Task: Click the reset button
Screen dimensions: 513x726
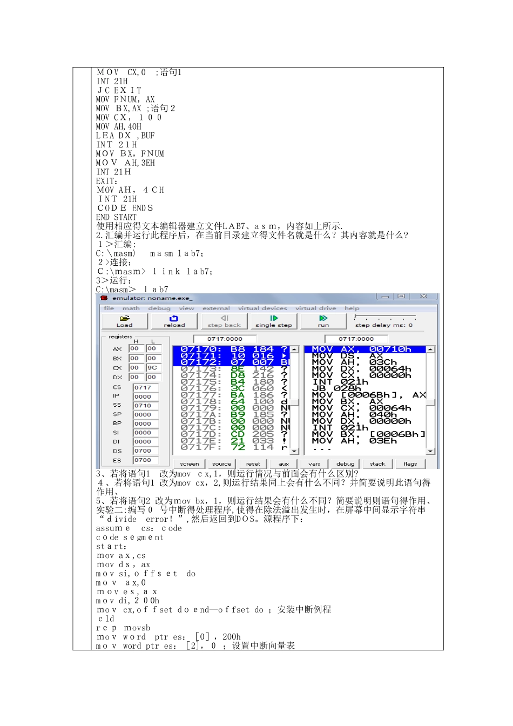Action: click(x=253, y=463)
